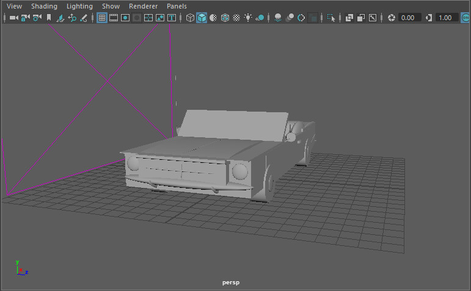Toggle Screen Space Ambient Occlusion icon
Viewport: 471px width, 291px height.
click(278, 18)
